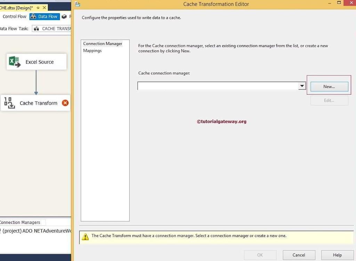Image resolution: width=356 pixels, height=261 pixels.
Task: Click the blue data path arrow from Excel Source
Action: click(36, 82)
